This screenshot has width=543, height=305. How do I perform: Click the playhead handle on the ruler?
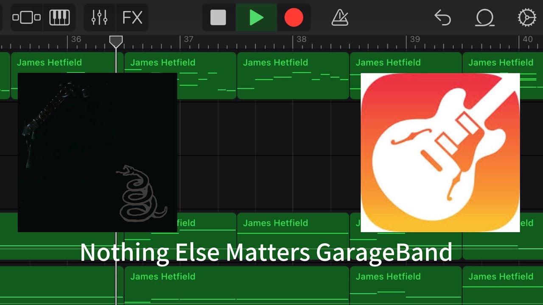(116, 42)
